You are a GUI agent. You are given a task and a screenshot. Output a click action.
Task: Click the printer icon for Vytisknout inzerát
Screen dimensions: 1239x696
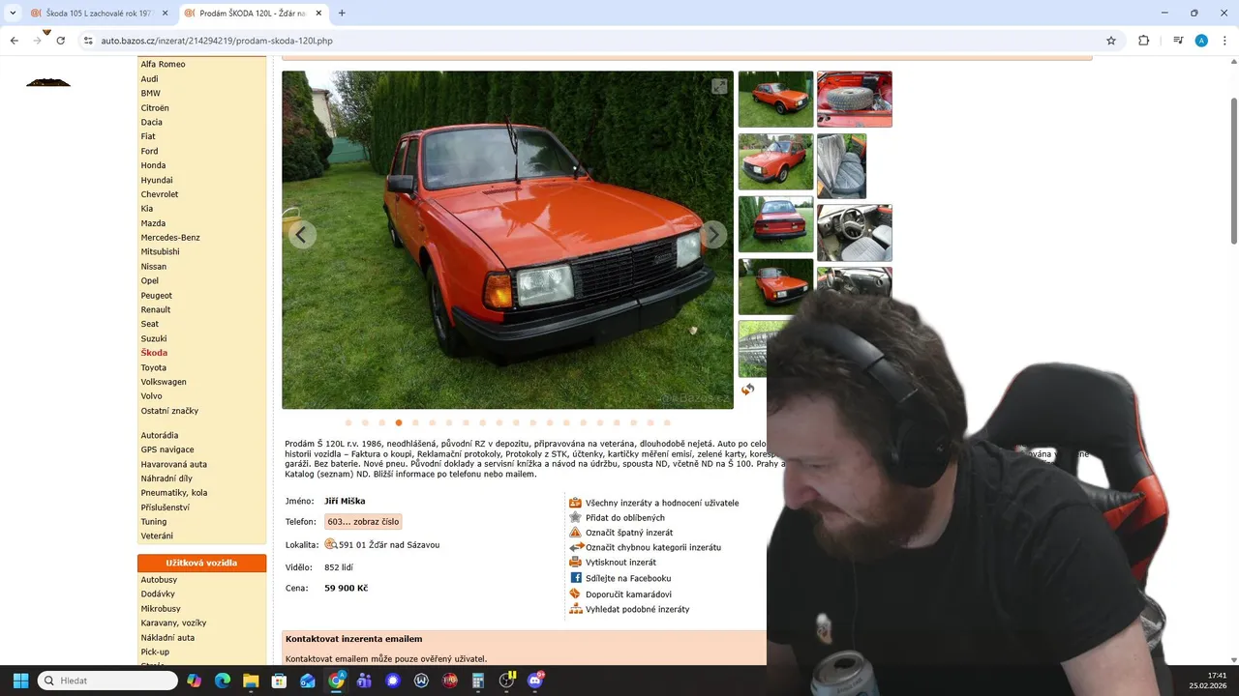click(x=575, y=562)
